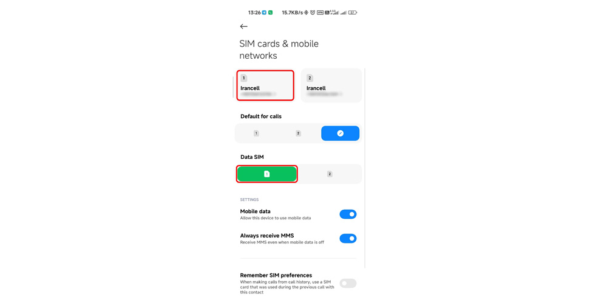Toggle the Mobile data switch
Screen dimensions: 607x303
(348, 214)
